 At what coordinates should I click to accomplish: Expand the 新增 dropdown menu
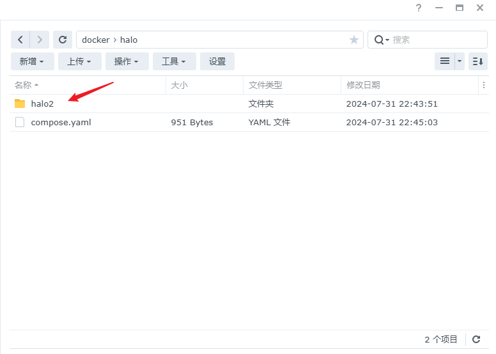(32, 61)
